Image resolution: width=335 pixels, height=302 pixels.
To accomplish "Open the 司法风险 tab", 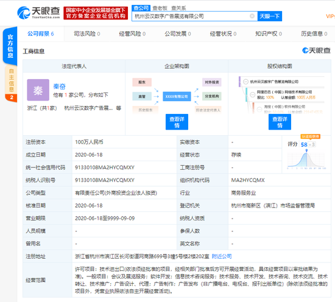I will pyautogui.click(x=86, y=33).
